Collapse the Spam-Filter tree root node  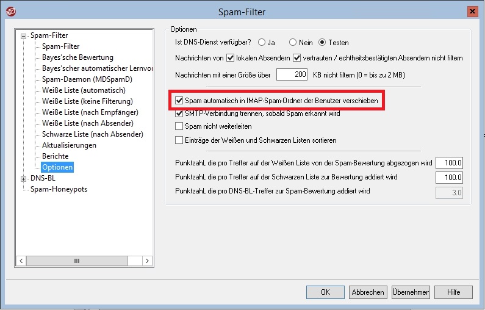pos(24,35)
